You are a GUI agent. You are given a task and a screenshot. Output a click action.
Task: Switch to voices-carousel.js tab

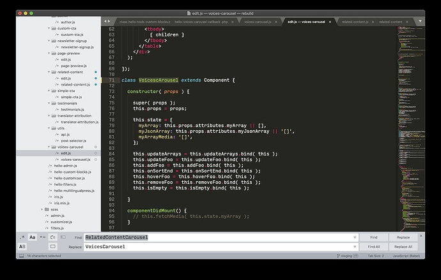coord(258,22)
